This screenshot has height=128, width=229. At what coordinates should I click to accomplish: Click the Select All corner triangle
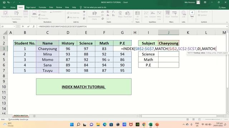tap(5, 32)
